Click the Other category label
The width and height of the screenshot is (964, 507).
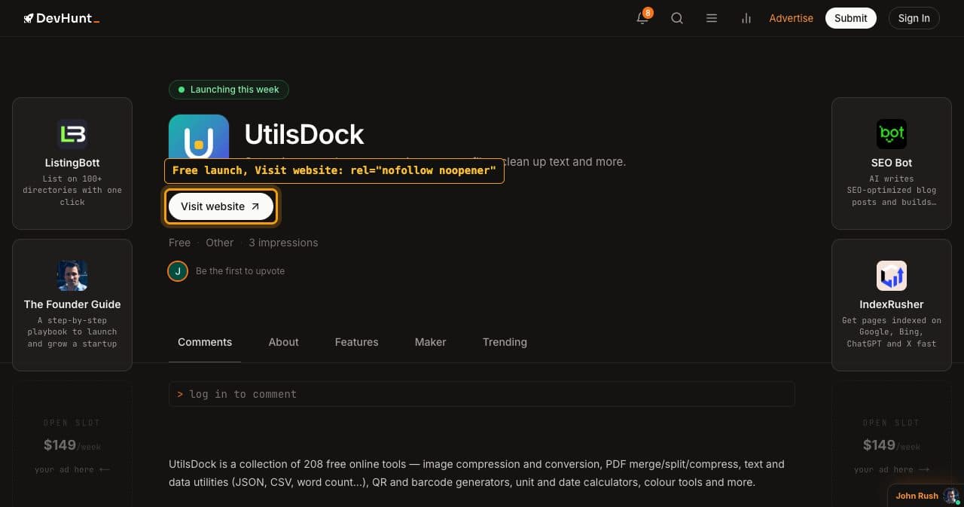click(220, 243)
